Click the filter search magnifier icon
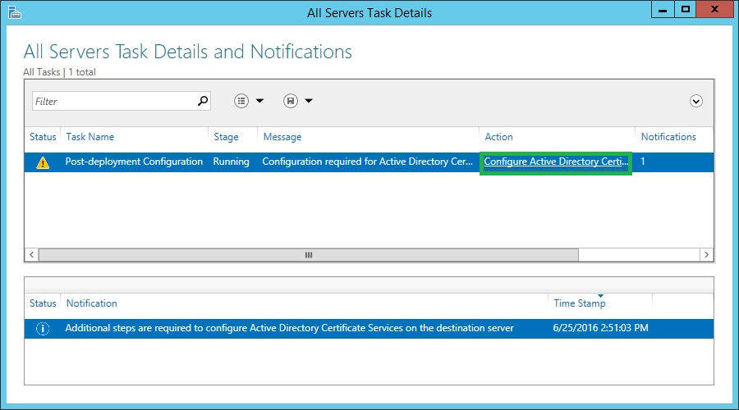The width and height of the screenshot is (739, 410). click(203, 101)
